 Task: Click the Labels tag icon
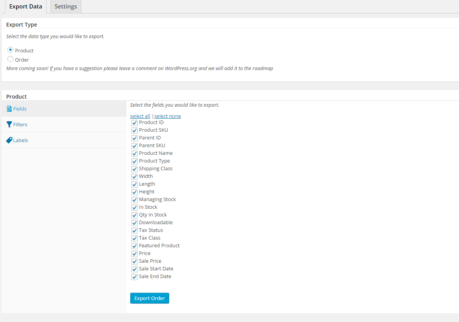tap(9, 140)
